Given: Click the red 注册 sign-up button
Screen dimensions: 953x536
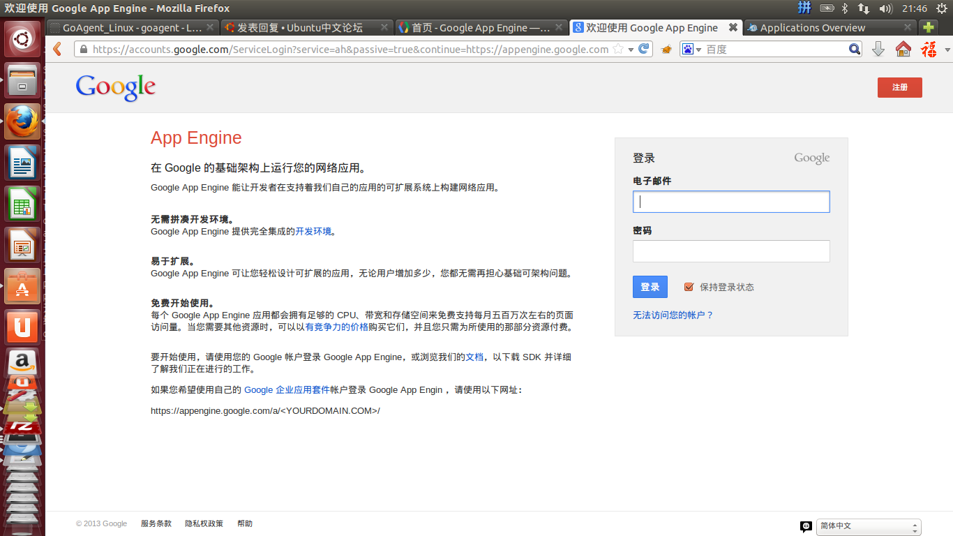Looking at the screenshot, I should [899, 87].
